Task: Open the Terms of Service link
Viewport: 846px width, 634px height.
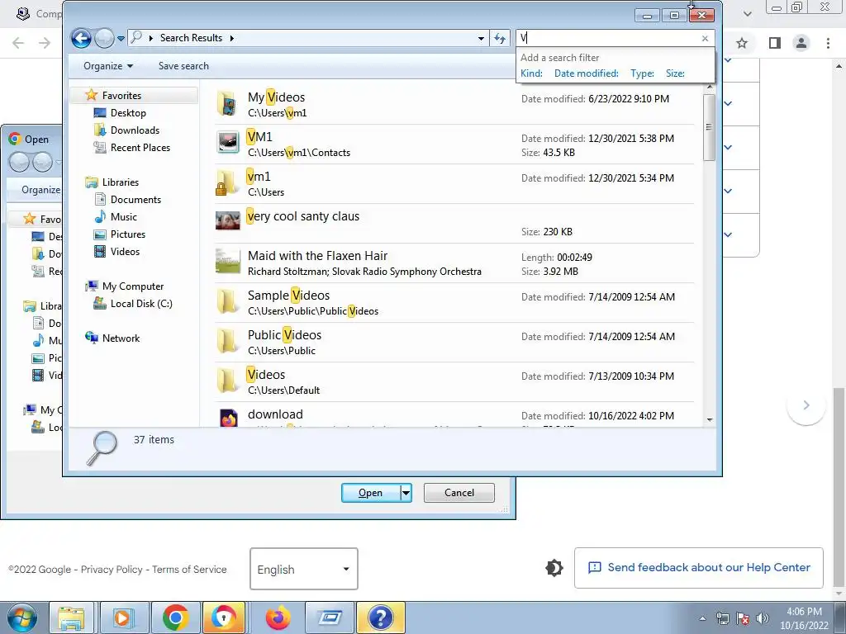Action: (189, 570)
